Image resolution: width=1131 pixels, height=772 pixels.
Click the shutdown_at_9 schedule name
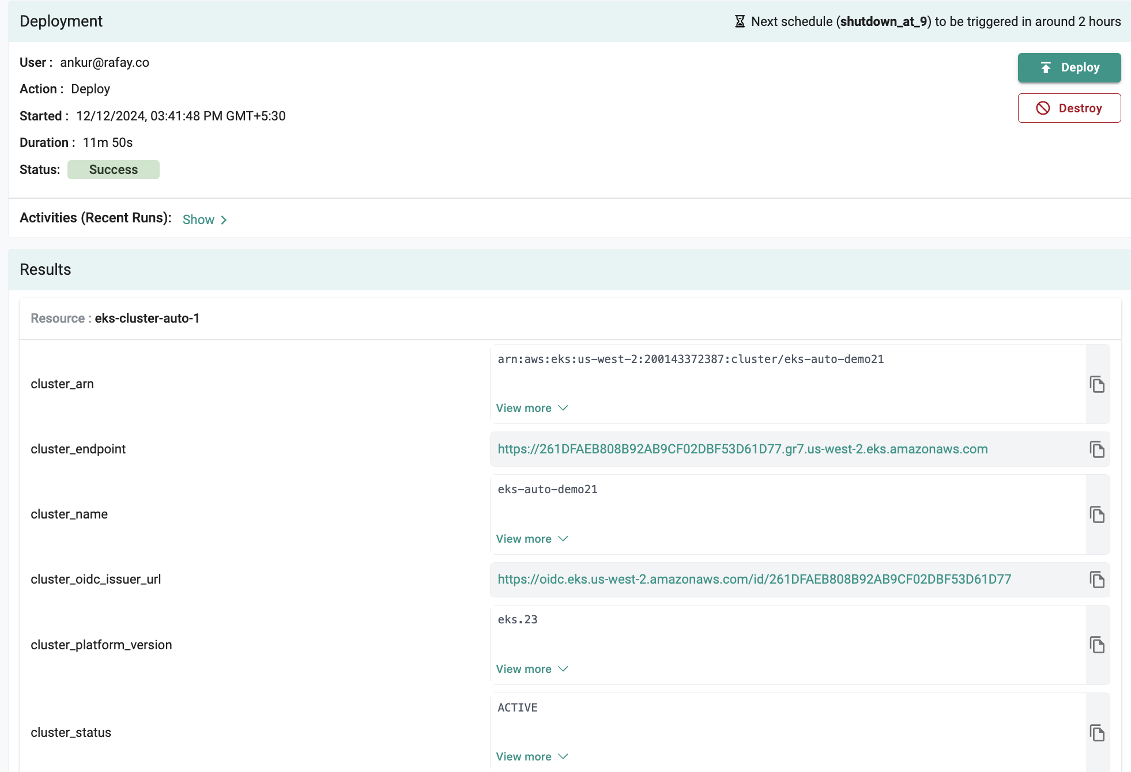click(x=883, y=21)
